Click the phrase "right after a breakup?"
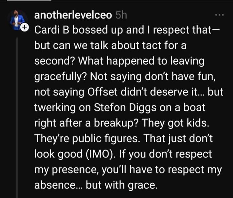The image size is (233, 198). coord(87,123)
